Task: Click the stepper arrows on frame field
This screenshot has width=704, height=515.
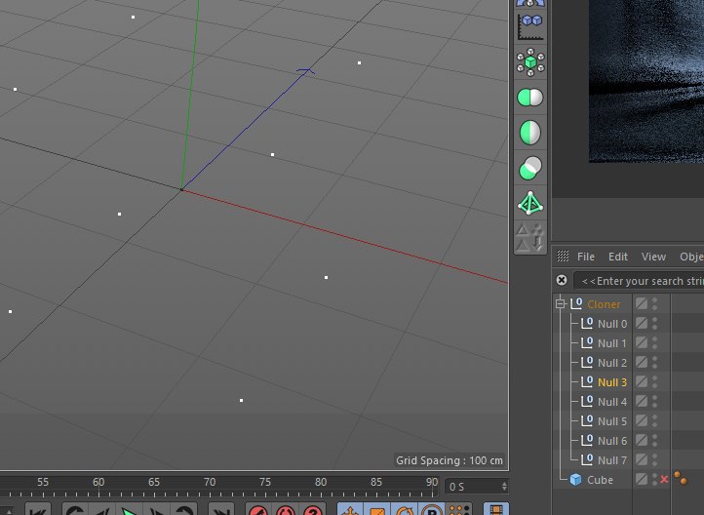Action: tap(504, 487)
